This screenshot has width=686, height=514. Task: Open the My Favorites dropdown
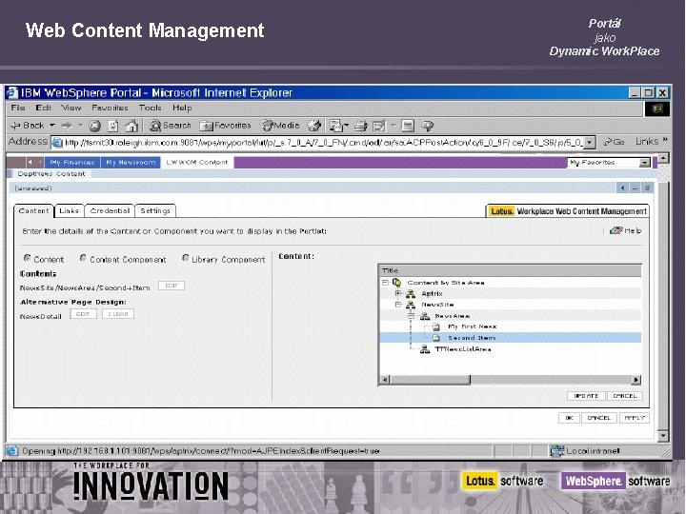pos(644,163)
